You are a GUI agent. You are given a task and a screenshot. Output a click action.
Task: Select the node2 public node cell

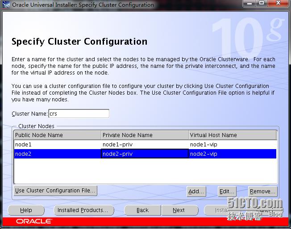pyautogui.click(x=58, y=154)
